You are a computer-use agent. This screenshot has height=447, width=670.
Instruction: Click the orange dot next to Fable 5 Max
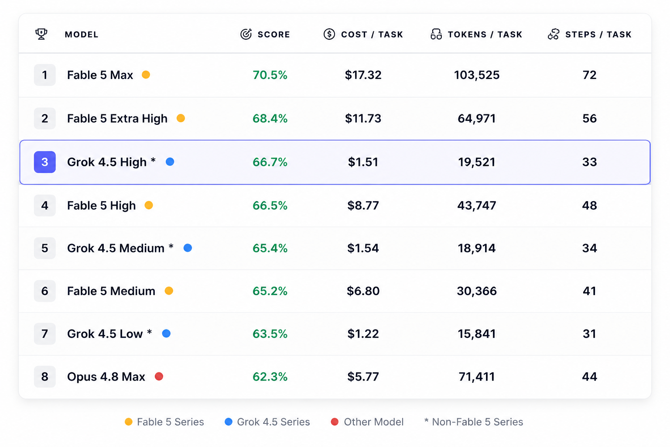pos(146,75)
